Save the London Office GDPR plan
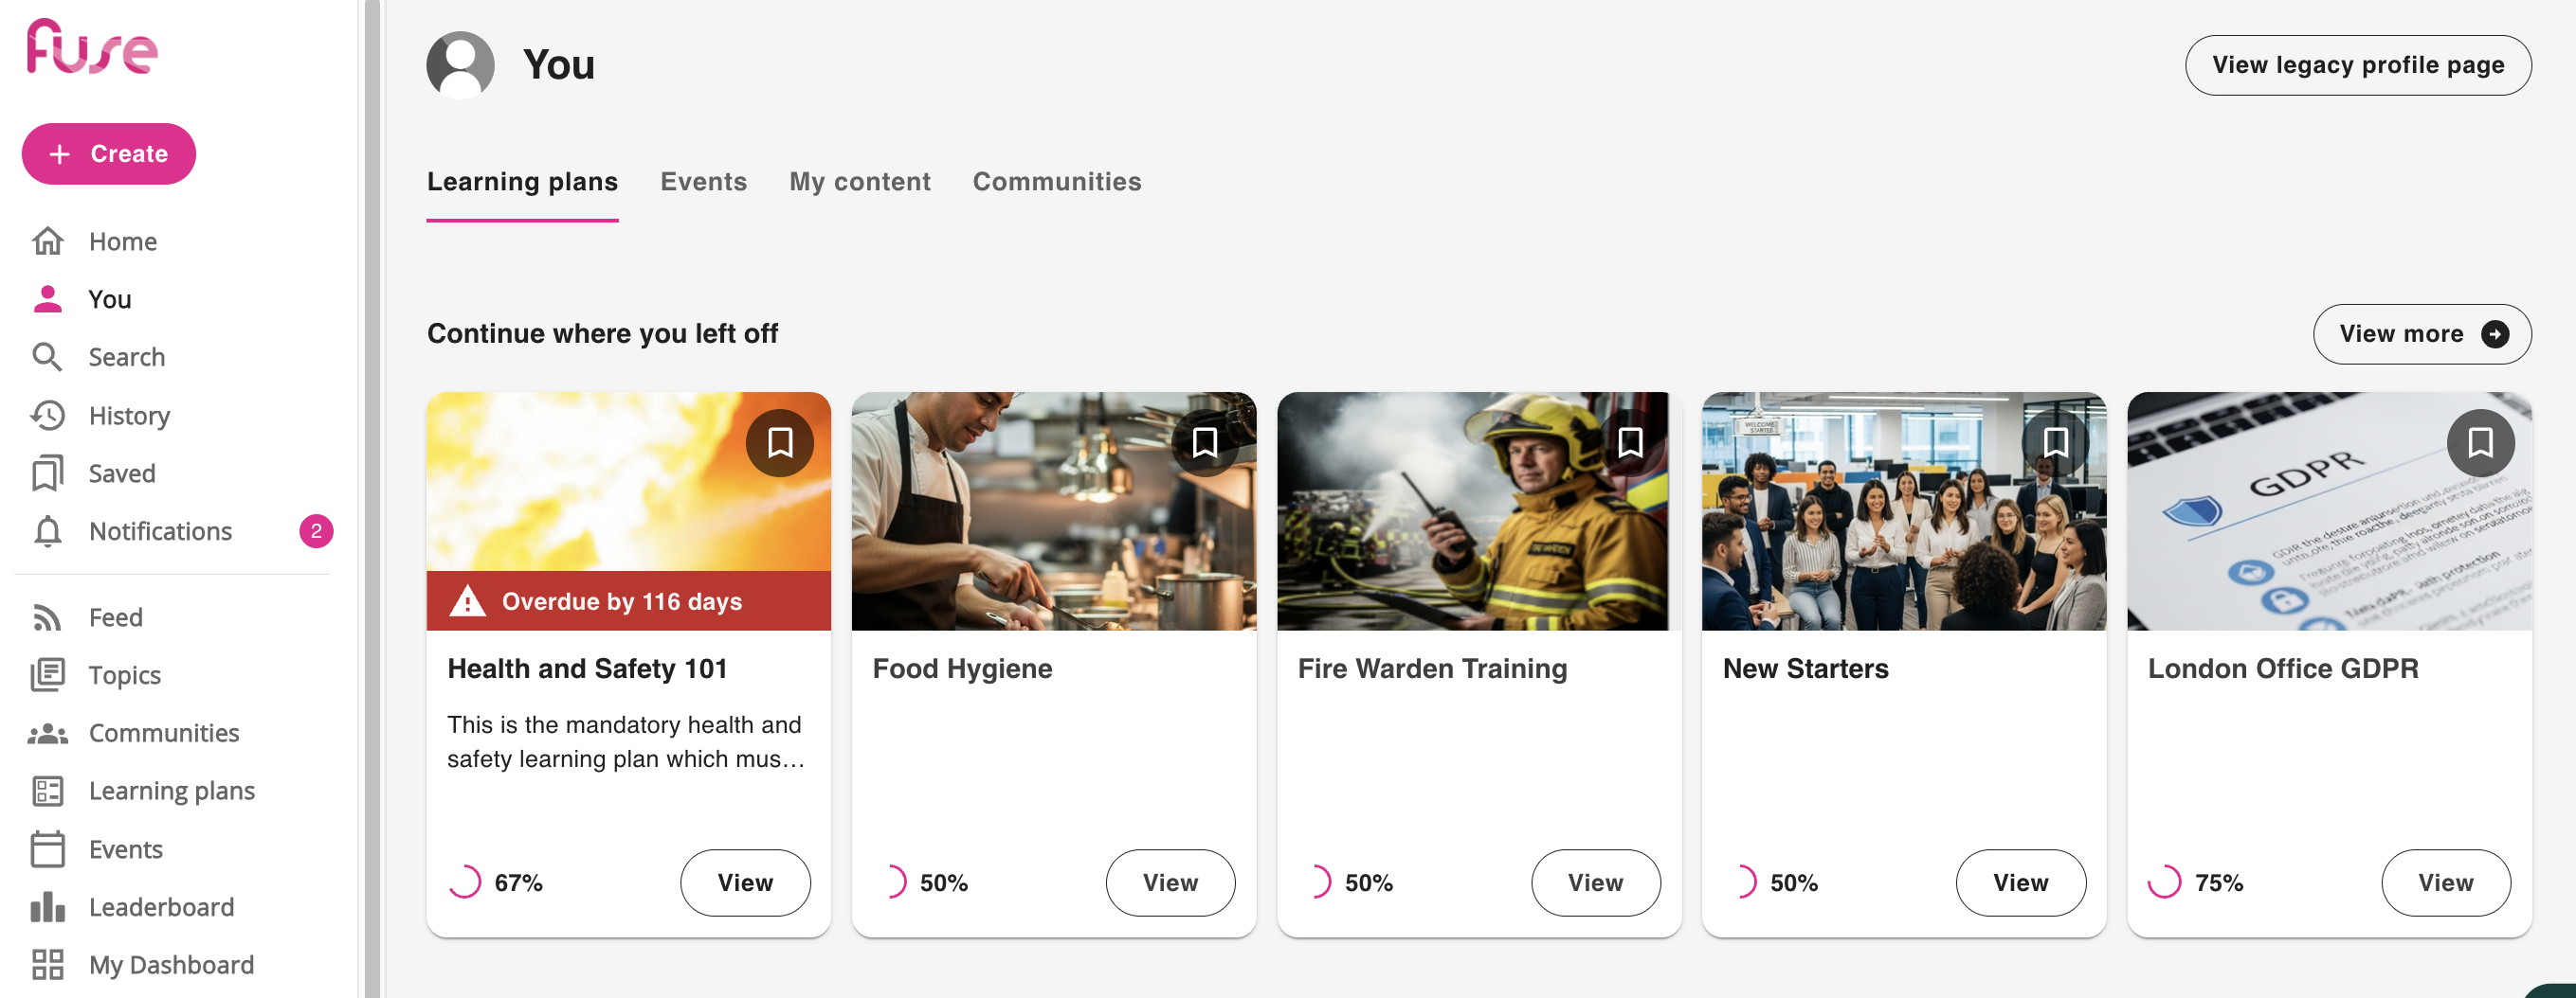2576x998 pixels. pyautogui.click(x=2479, y=442)
